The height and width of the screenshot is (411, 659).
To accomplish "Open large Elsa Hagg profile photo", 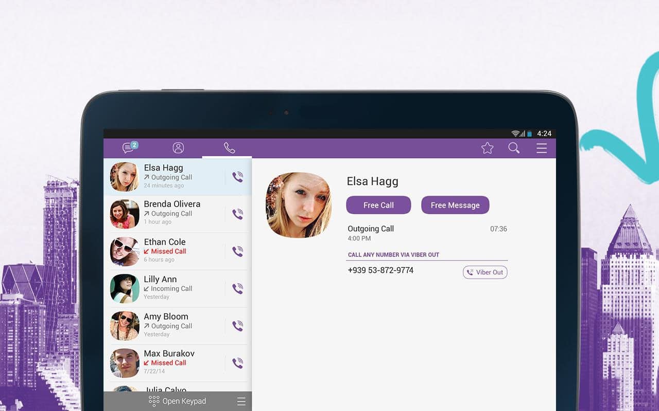I will 299,205.
